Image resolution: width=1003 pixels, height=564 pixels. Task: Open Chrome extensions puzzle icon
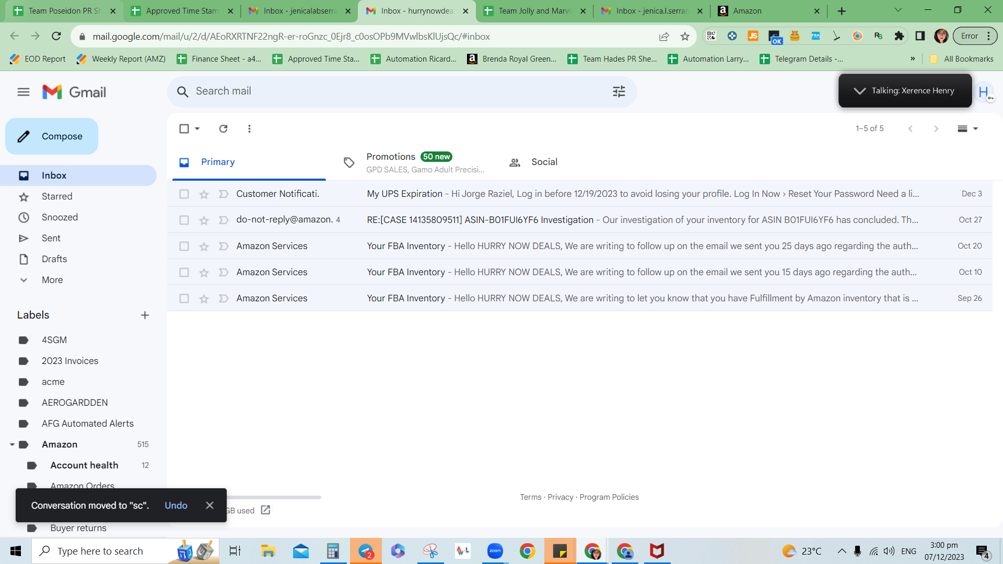pyautogui.click(x=899, y=36)
